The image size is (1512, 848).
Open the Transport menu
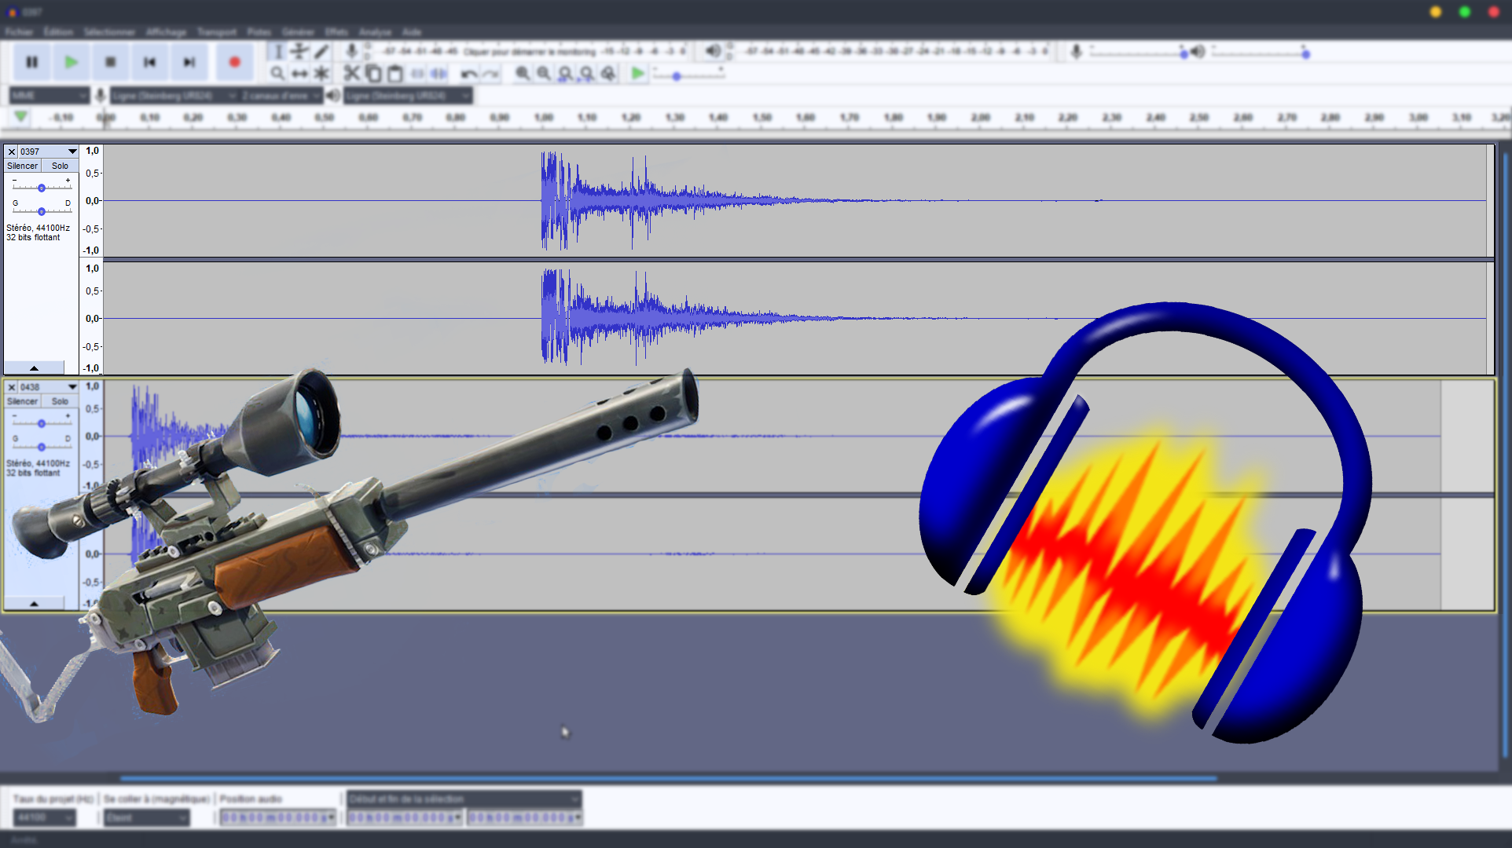pos(216,31)
